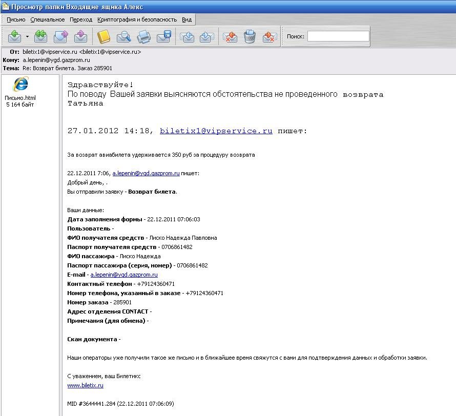456x416 pixels.
Task: Click the signature name Татьяна
Action: coord(85,103)
